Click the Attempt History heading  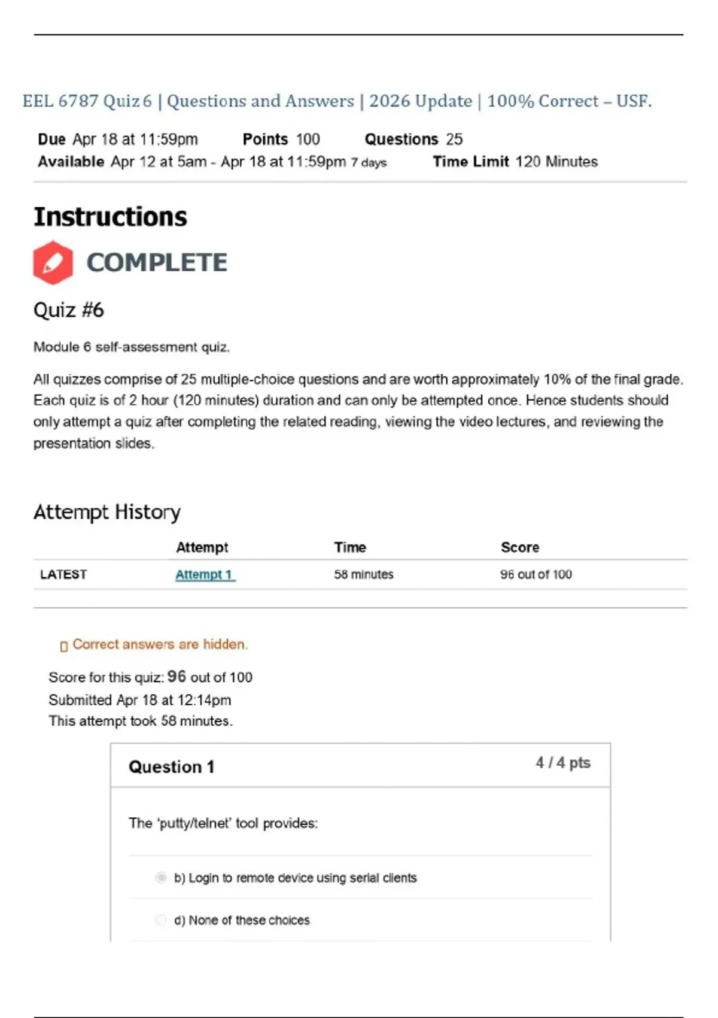[107, 512]
